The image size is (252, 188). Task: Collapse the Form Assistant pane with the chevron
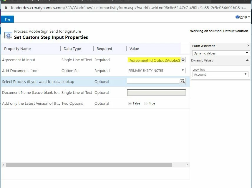coord(248,46)
